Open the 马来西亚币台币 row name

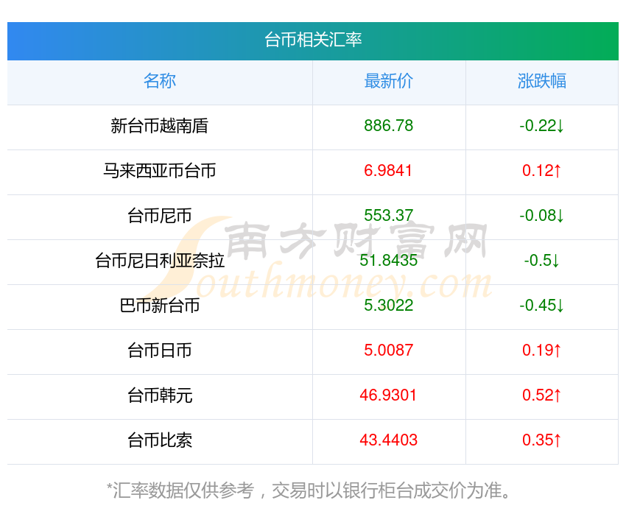pos(160,171)
